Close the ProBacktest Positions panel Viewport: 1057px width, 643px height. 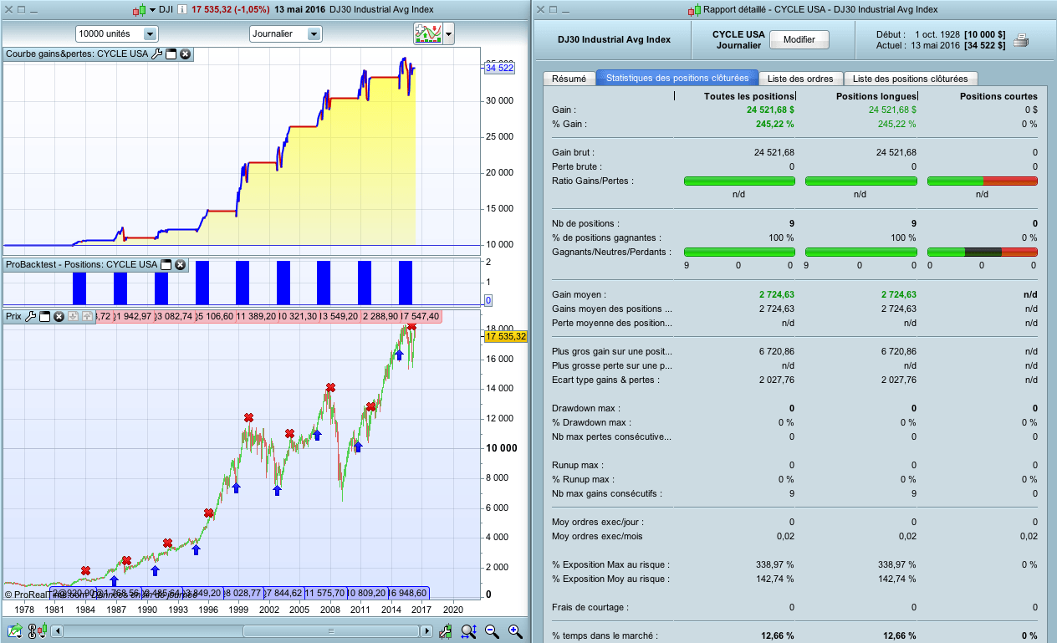click(180, 264)
